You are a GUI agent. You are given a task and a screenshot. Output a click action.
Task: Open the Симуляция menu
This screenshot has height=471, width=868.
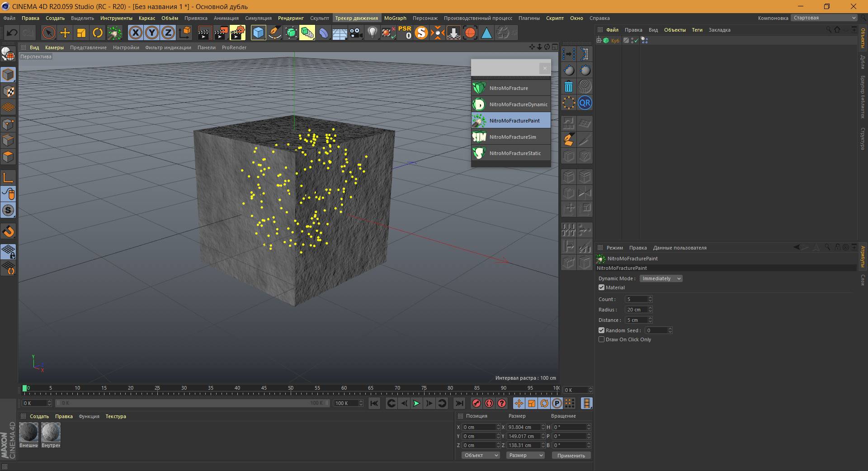(258, 18)
